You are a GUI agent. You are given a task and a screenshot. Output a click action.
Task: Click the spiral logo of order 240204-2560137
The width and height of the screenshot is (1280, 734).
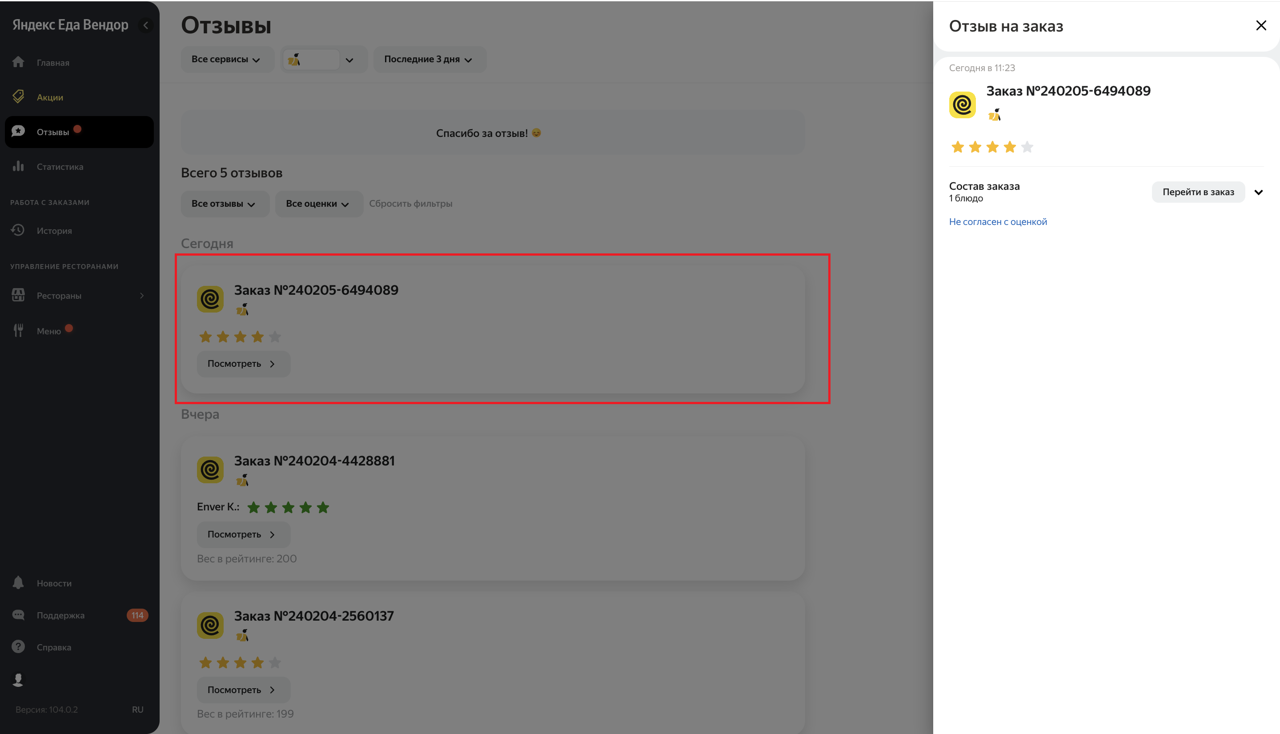click(210, 625)
